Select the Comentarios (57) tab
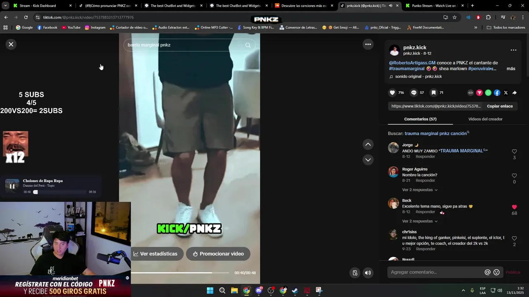529x297 pixels. click(x=420, y=119)
